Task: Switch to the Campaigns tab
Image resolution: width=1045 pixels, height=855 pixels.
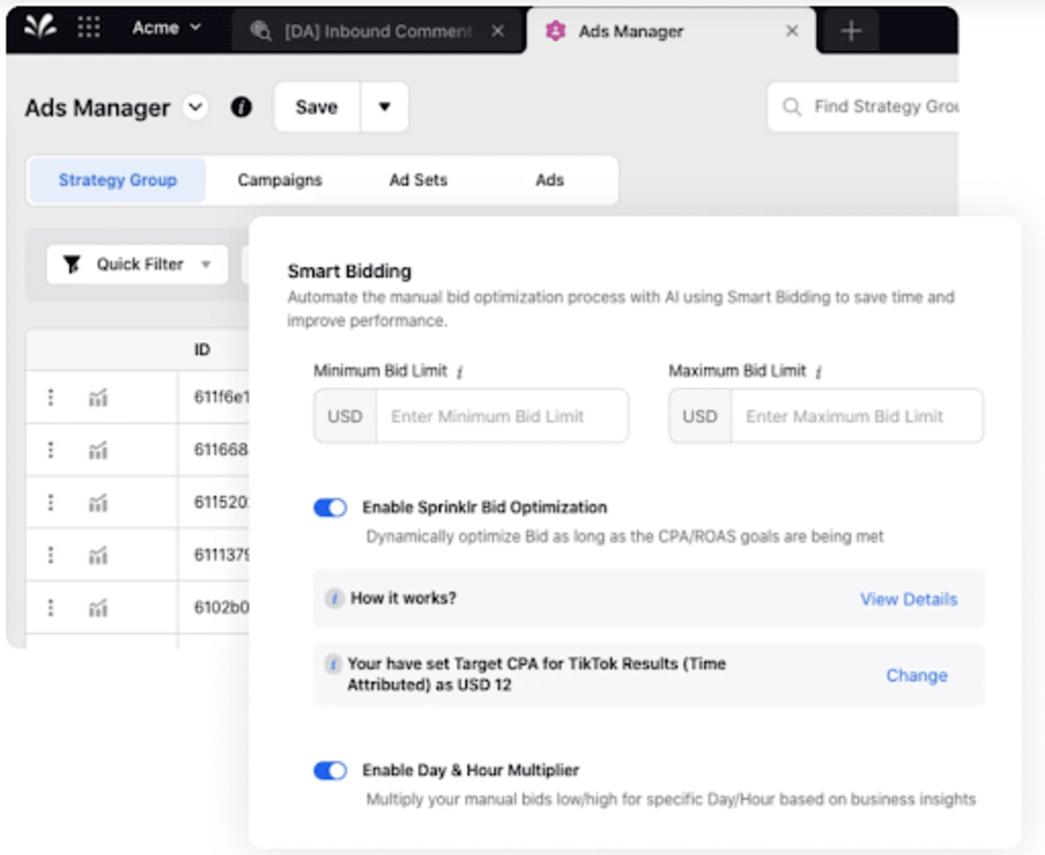Action: pyautogui.click(x=280, y=180)
